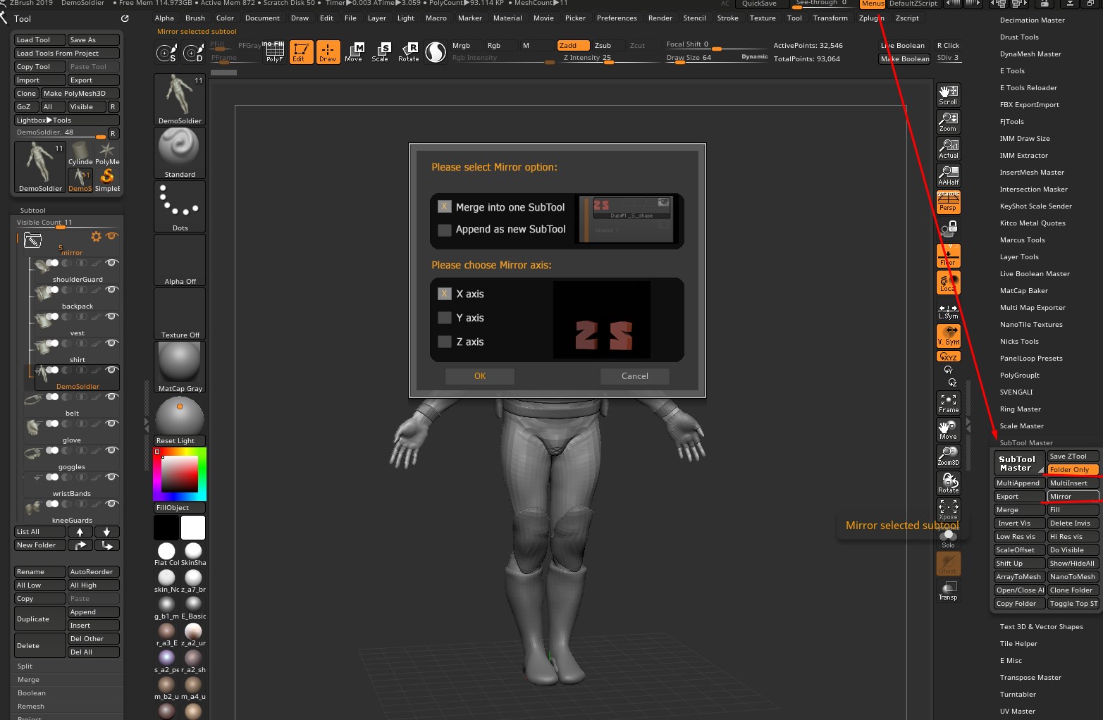This screenshot has height=720, width=1103.
Task: Activate the Move tool in top shelf
Action: (x=354, y=51)
